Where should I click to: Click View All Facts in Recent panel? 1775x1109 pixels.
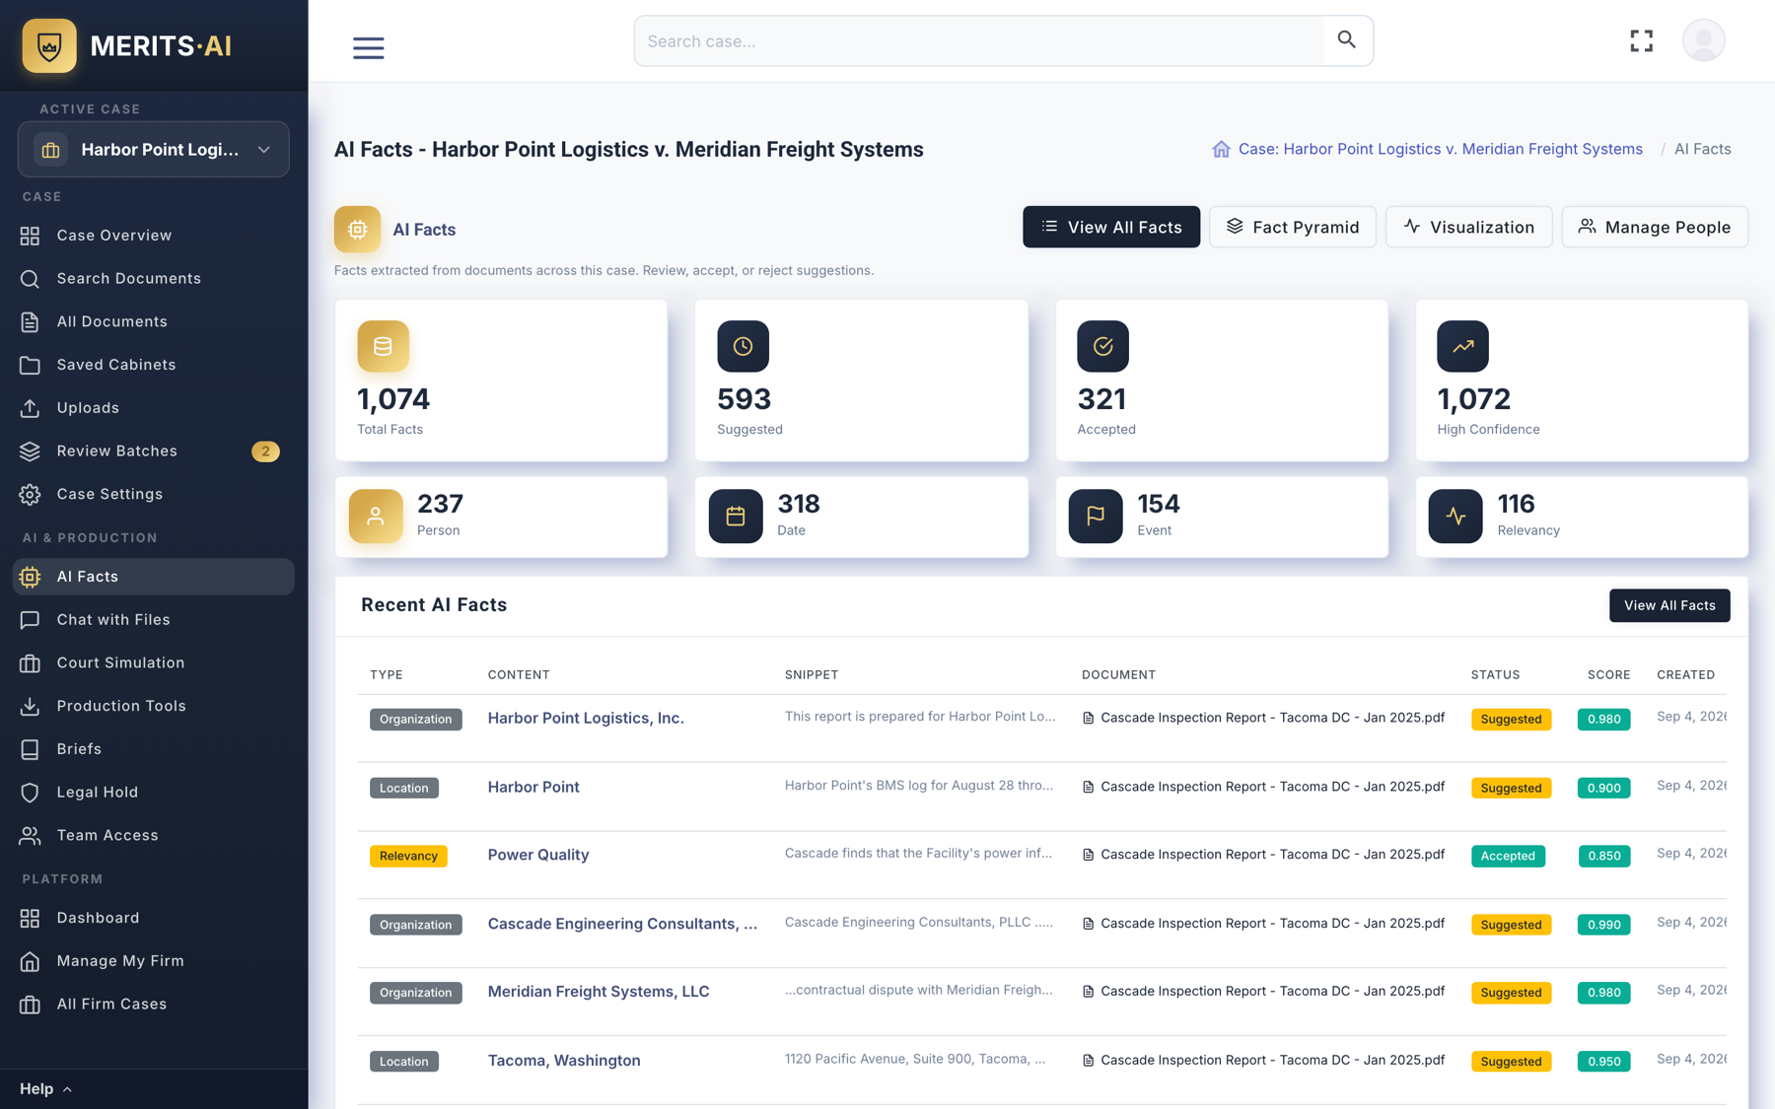pyautogui.click(x=1668, y=605)
